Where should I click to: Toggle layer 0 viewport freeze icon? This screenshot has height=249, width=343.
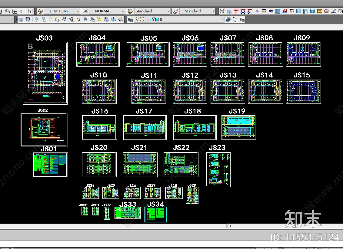click(147, 19)
